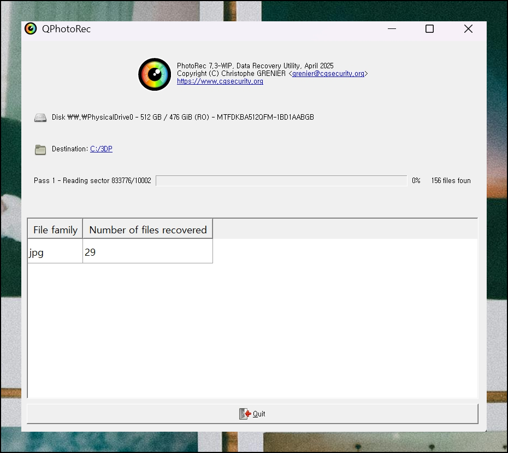Screen dimensions: 508x453
Task: Click the PhotoRec 7.3-WIP version text
Action: (x=255, y=66)
